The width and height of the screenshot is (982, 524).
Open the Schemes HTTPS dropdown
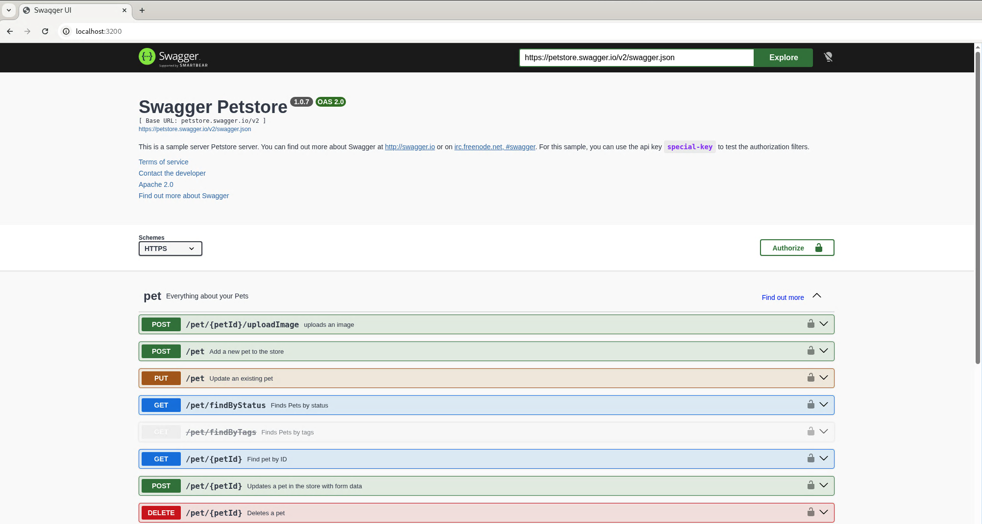pyautogui.click(x=170, y=249)
